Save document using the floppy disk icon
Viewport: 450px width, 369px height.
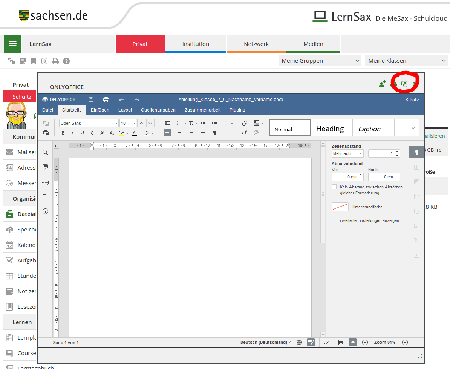pyautogui.click(x=91, y=100)
